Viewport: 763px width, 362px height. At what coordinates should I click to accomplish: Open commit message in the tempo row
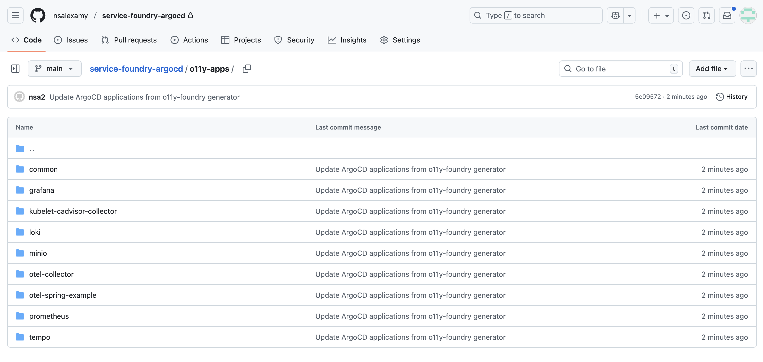point(410,337)
